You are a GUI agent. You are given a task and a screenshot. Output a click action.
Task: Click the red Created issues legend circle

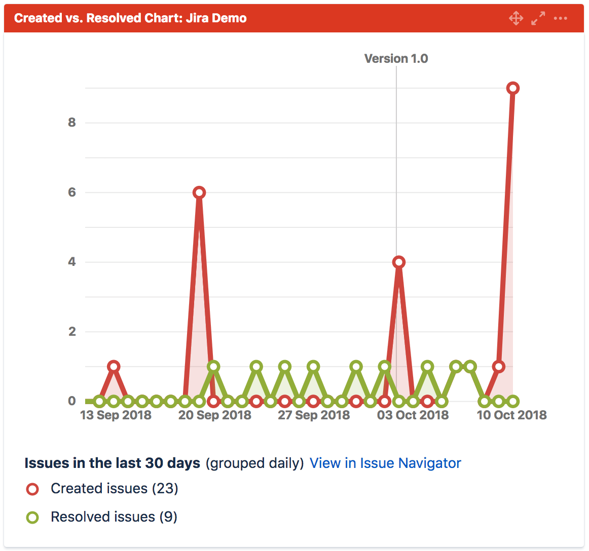(x=32, y=489)
